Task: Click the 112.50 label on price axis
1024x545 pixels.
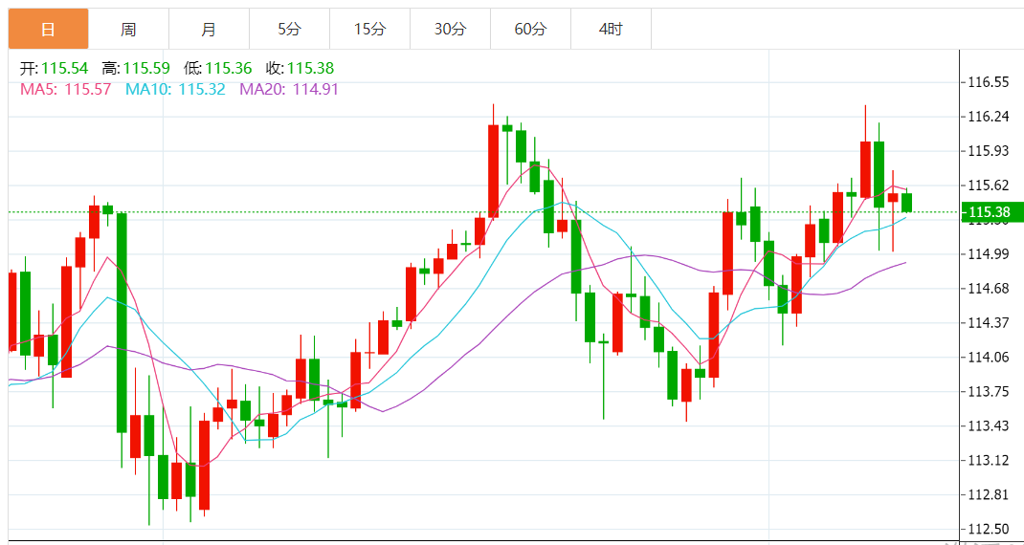Action: (989, 529)
